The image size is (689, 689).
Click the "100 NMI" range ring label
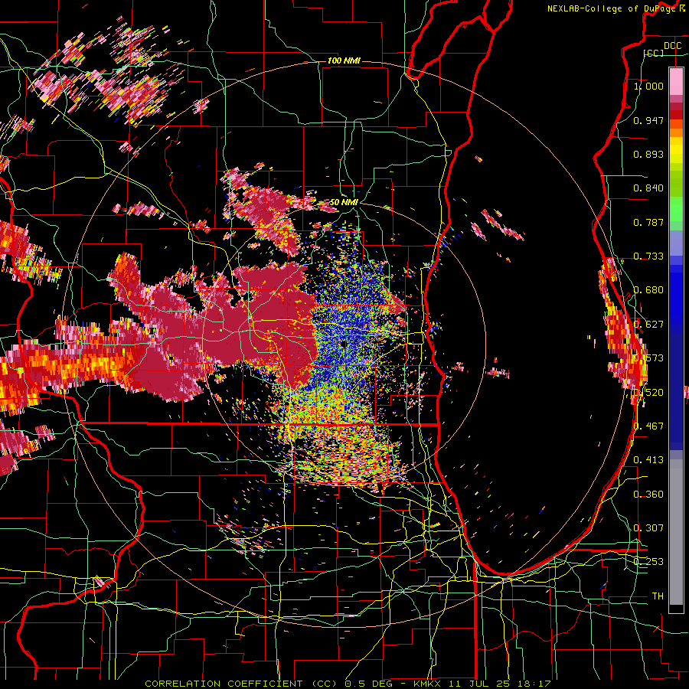(x=344, y=60)
